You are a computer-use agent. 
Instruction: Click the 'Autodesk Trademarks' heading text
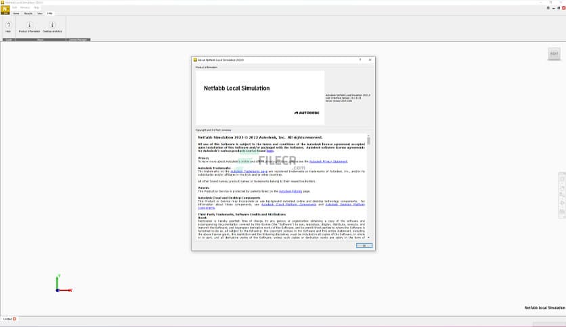click(x=214, y=168)
